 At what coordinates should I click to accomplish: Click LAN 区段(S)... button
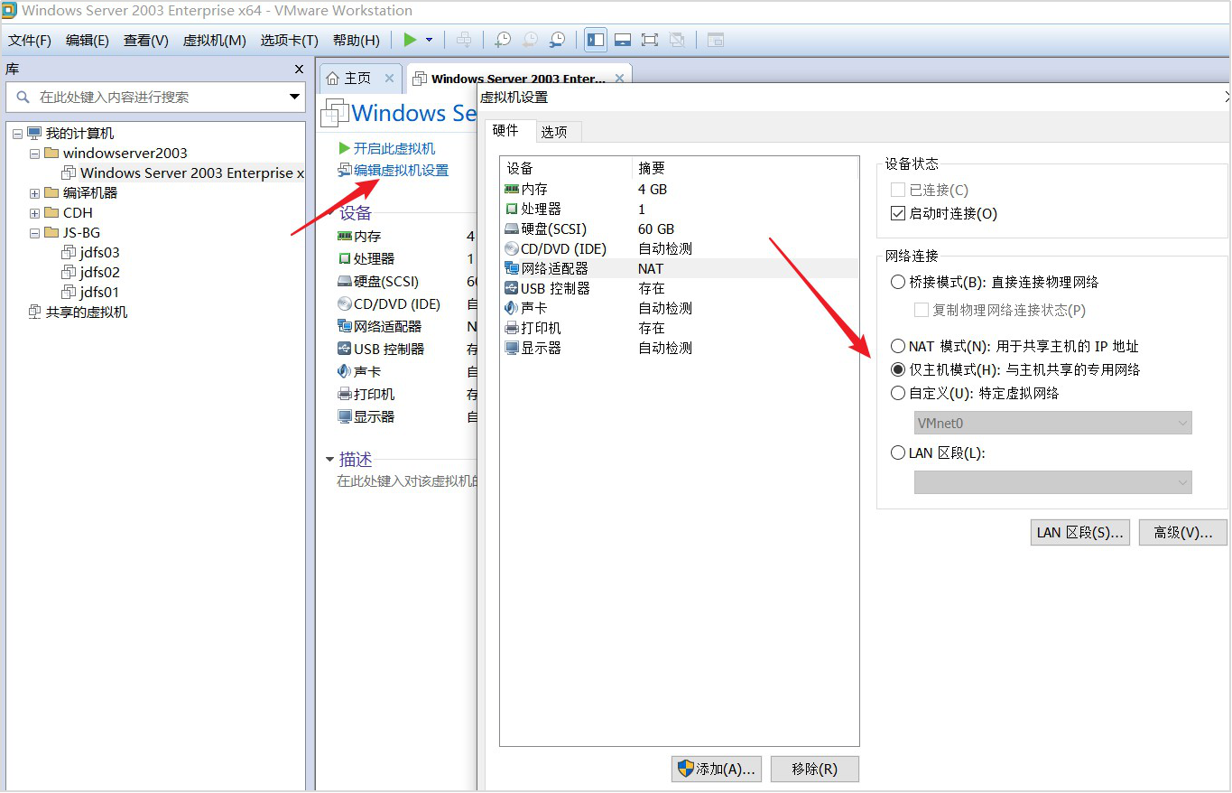pyautogui.click(x=1080, y=533)
